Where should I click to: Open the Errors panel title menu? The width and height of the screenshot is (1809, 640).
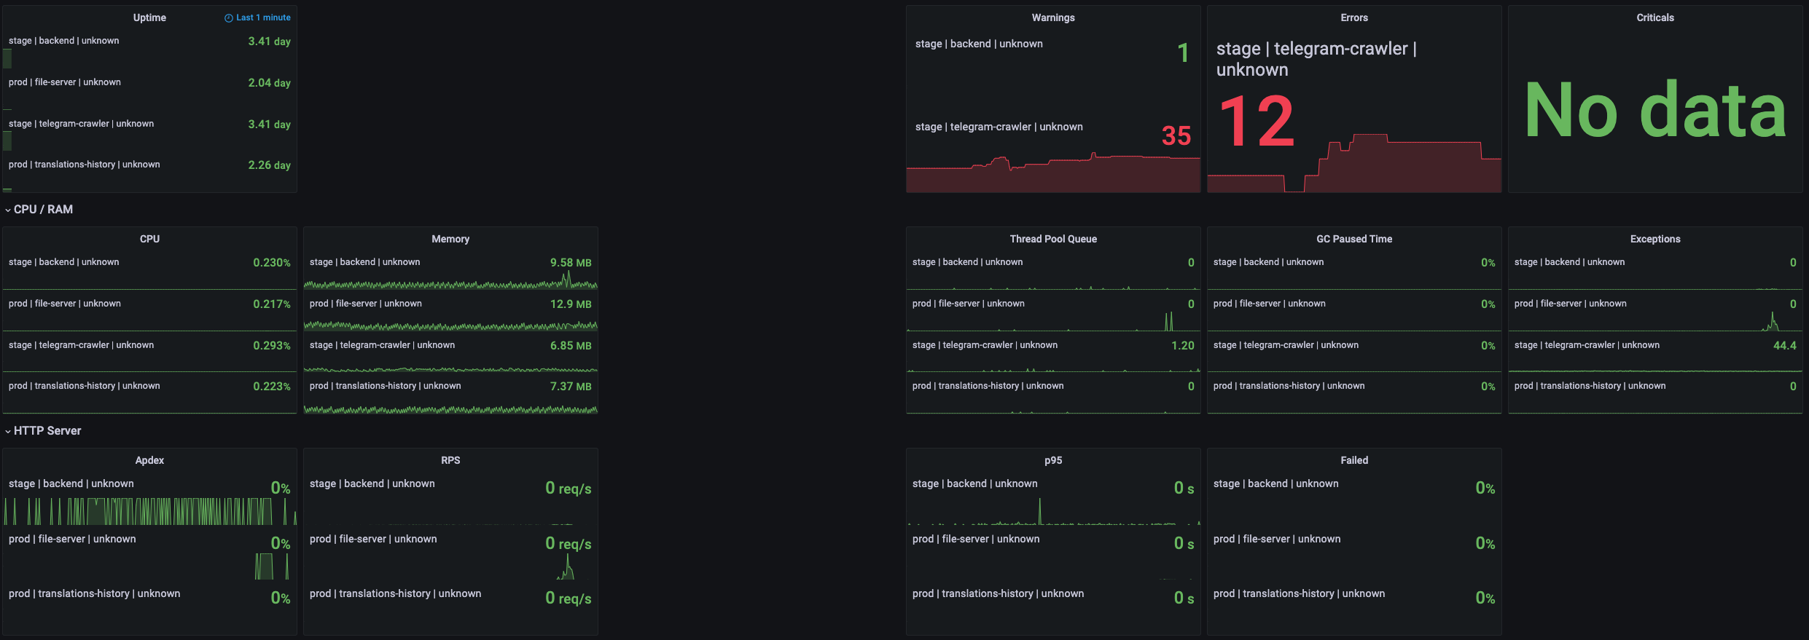tap(1353, 17)
